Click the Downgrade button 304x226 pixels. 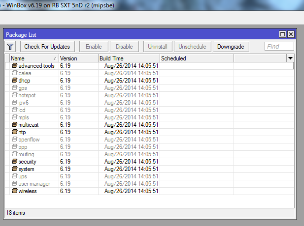(x=231, y=47)
